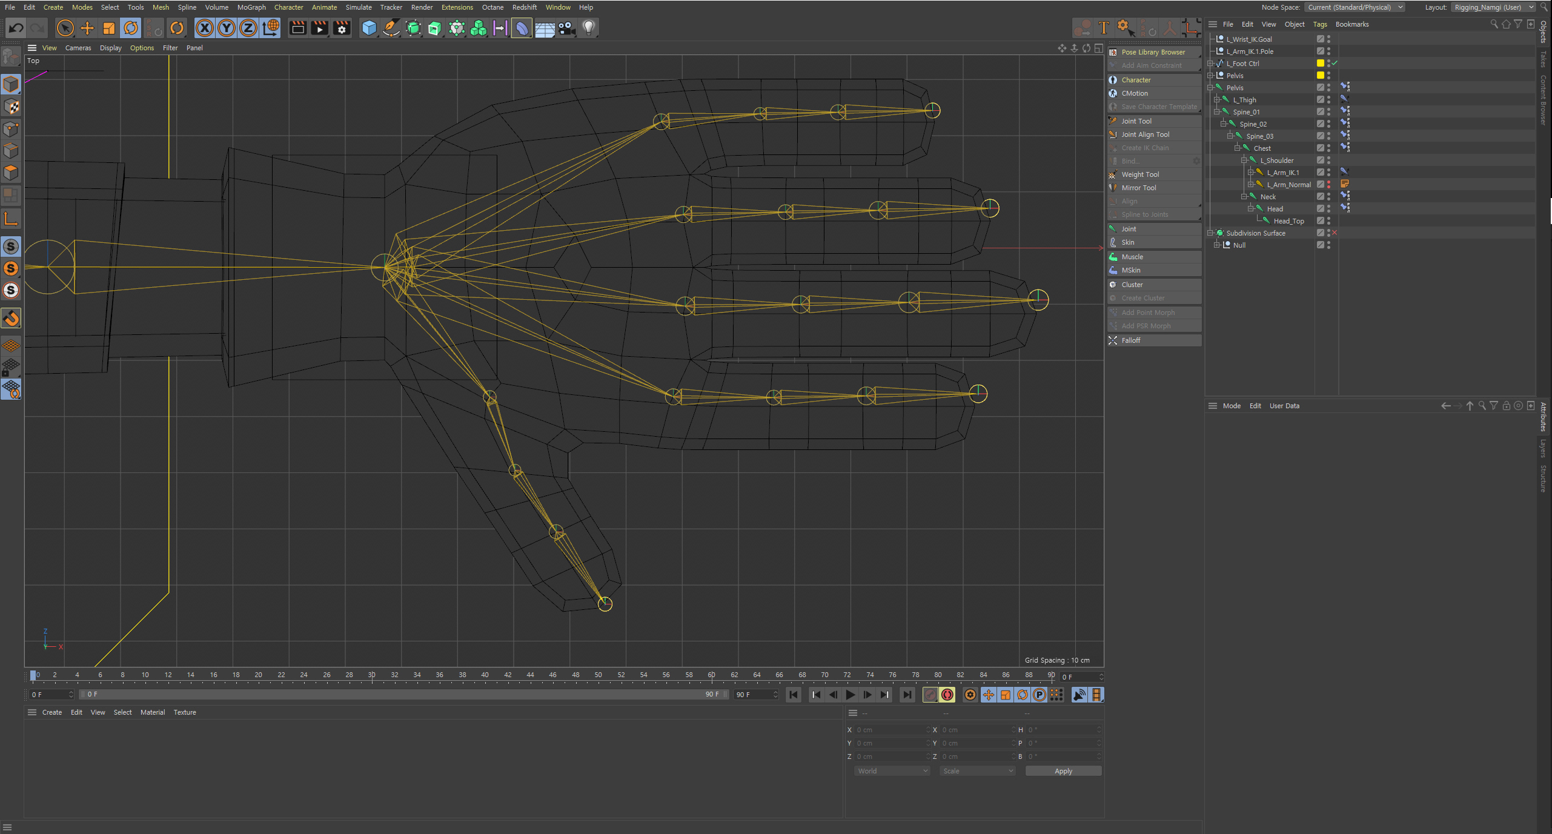Open the Layout dropdown

tap(1493, 7)
